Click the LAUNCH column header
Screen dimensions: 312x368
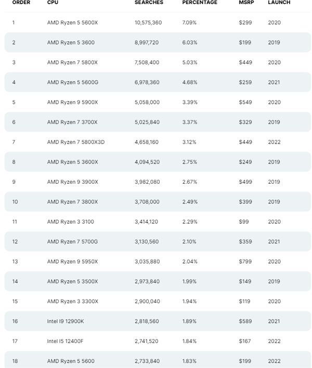pyautogui.click(x=279, y=3)
